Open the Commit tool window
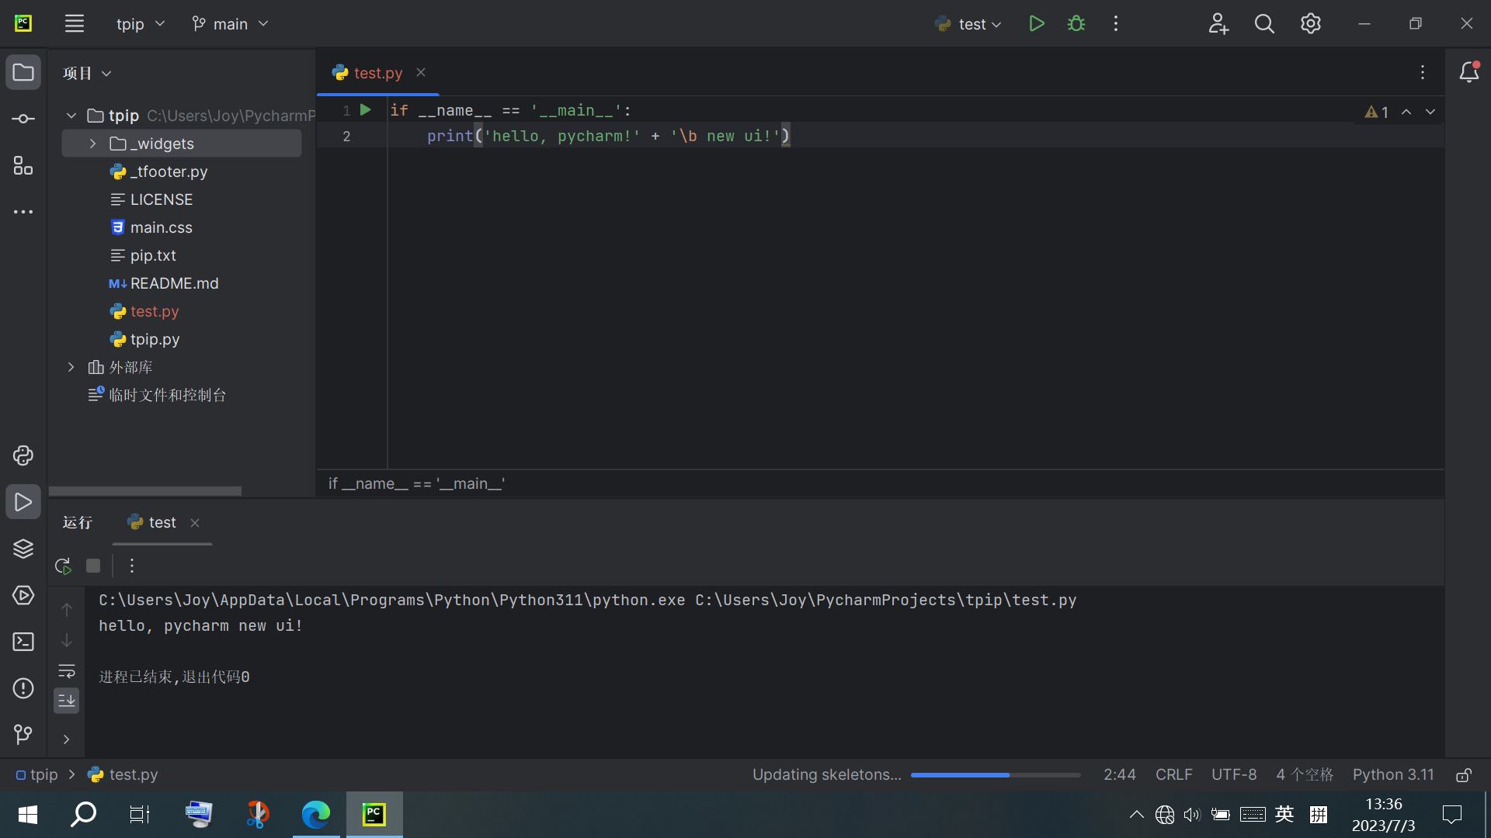1491x838 pixels. tap(23, 119)
